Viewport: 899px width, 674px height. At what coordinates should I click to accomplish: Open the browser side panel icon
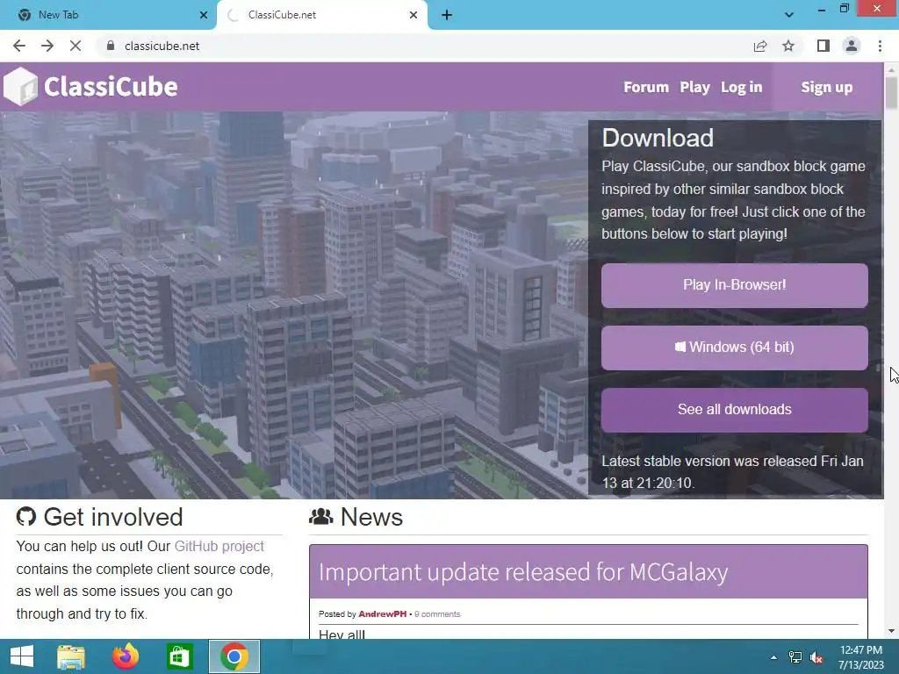pos(823,46)
